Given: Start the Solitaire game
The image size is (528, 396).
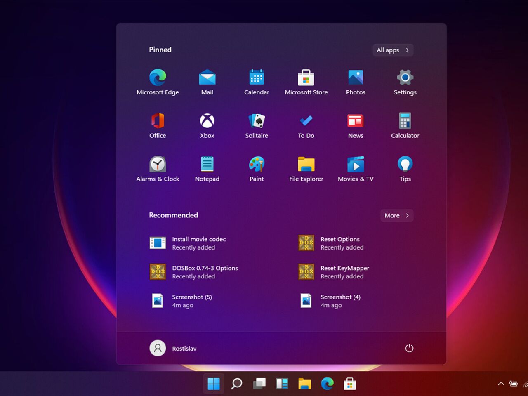Looking at the screenshot, I should coord(257,126).
